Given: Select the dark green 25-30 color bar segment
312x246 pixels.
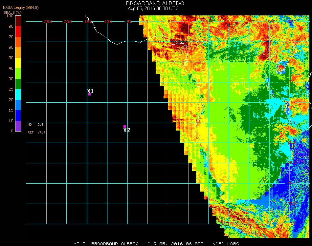Looking at the screenshot, I should (x=18, y=84).
